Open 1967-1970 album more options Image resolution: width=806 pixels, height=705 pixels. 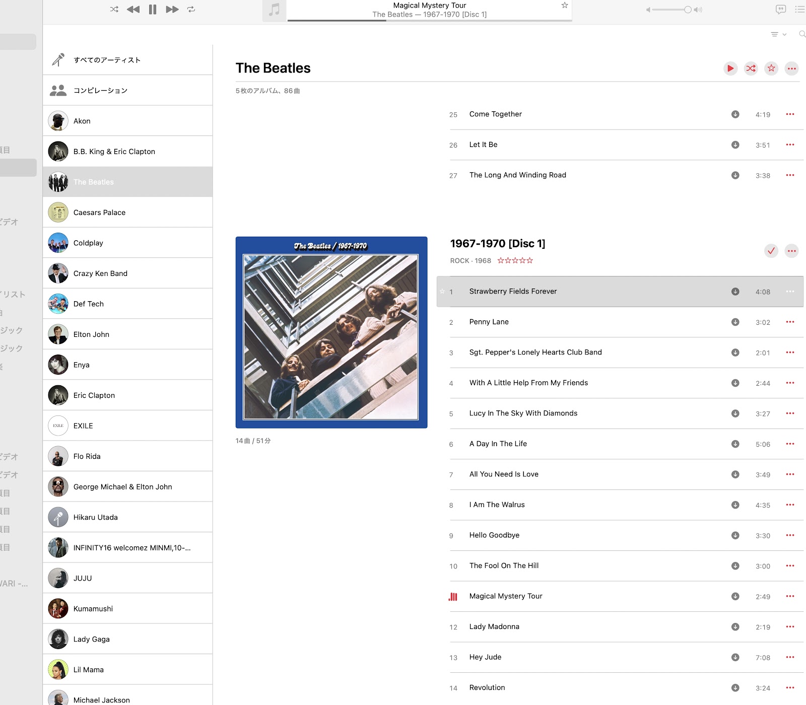pos(792,251)
